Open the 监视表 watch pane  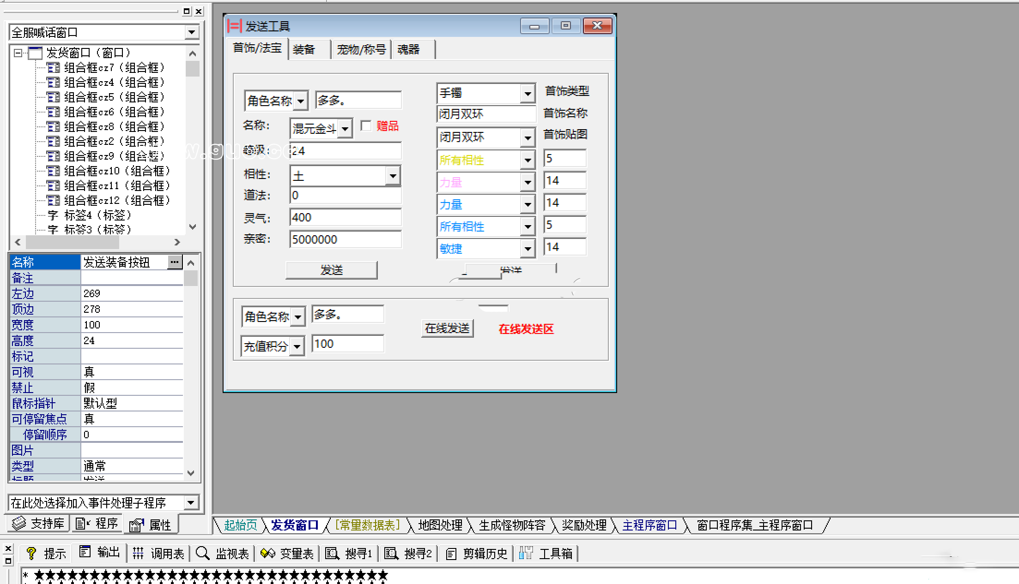point(223,553)
